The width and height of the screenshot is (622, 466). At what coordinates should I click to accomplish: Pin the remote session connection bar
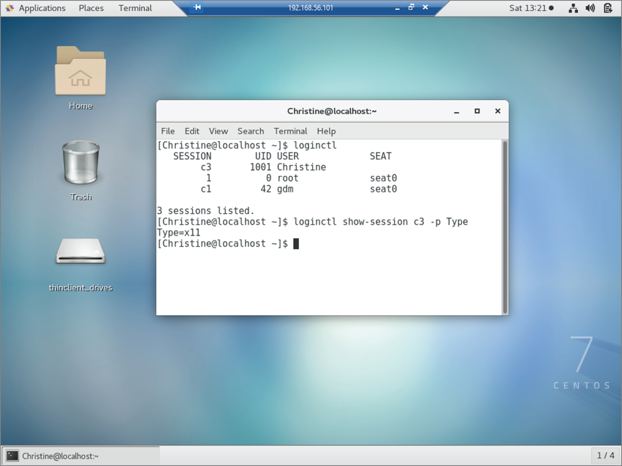[x=197, y=7]
